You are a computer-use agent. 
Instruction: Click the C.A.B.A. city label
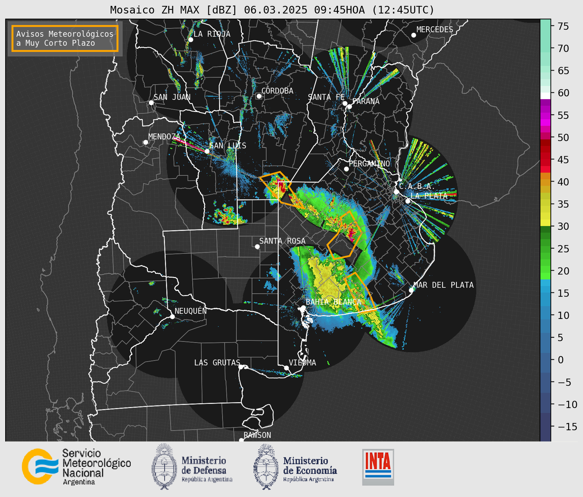417,186
